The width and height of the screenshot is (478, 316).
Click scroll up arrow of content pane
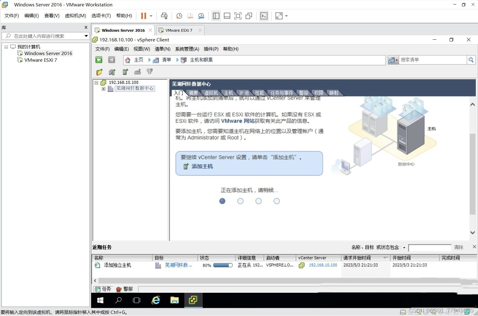point(473,105)
